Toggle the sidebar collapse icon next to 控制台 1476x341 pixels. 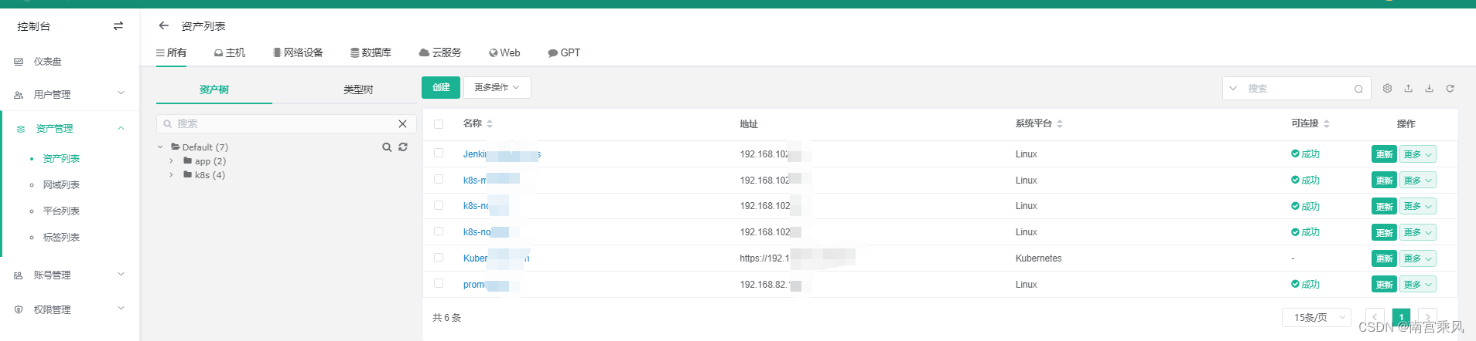pos(118,25)
